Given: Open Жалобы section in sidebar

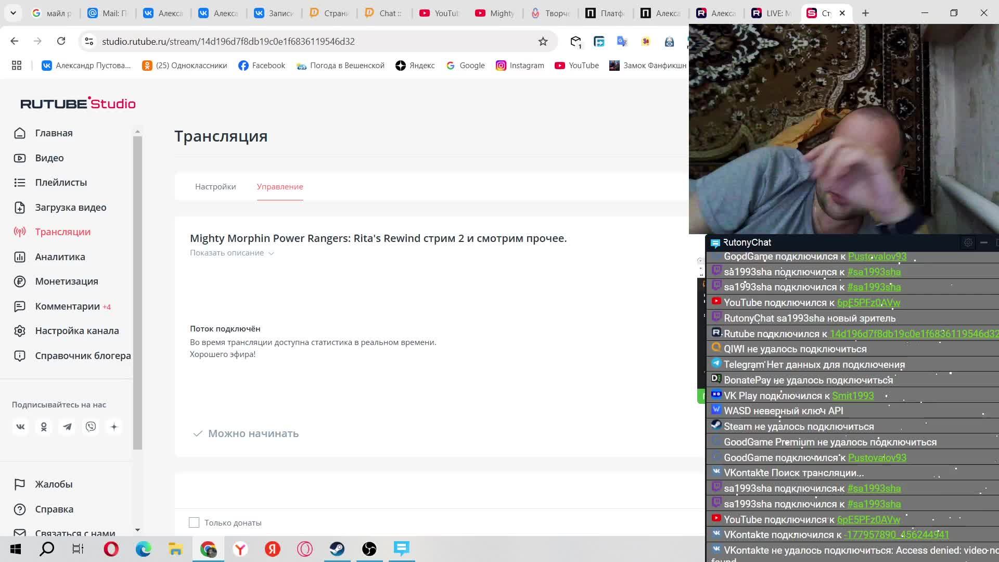Looking at the screenshot, I should (54, 484).
